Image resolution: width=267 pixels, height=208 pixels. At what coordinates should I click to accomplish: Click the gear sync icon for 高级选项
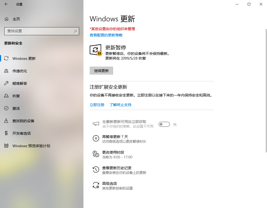tap(96, 185)
